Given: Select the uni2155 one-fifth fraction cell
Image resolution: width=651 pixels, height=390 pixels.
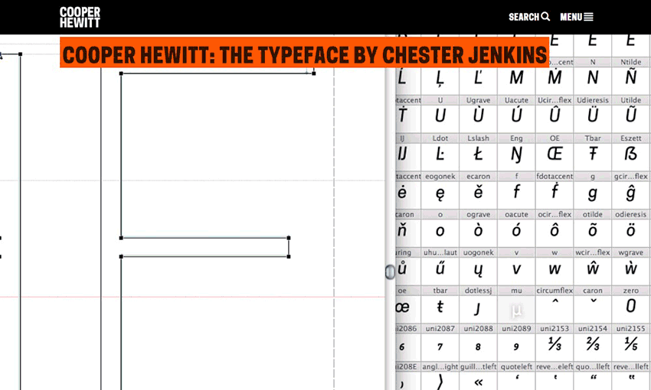Looking at the screenshot, I should click(631, 344).
